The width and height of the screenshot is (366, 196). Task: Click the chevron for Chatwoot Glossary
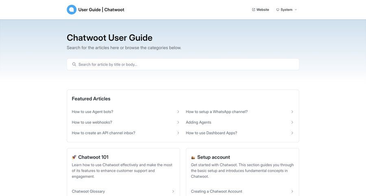coord(173,192)
